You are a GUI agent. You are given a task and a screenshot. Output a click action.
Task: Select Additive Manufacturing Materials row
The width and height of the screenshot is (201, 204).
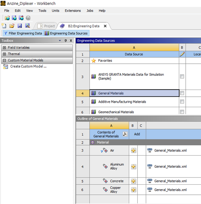coord(134,102)
